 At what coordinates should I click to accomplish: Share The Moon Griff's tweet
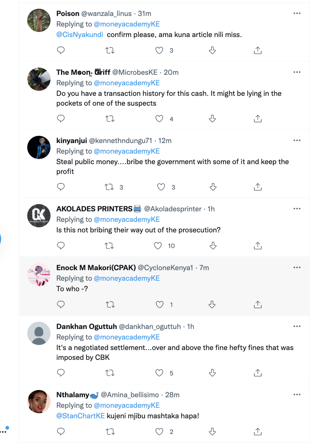pos(258,118)
